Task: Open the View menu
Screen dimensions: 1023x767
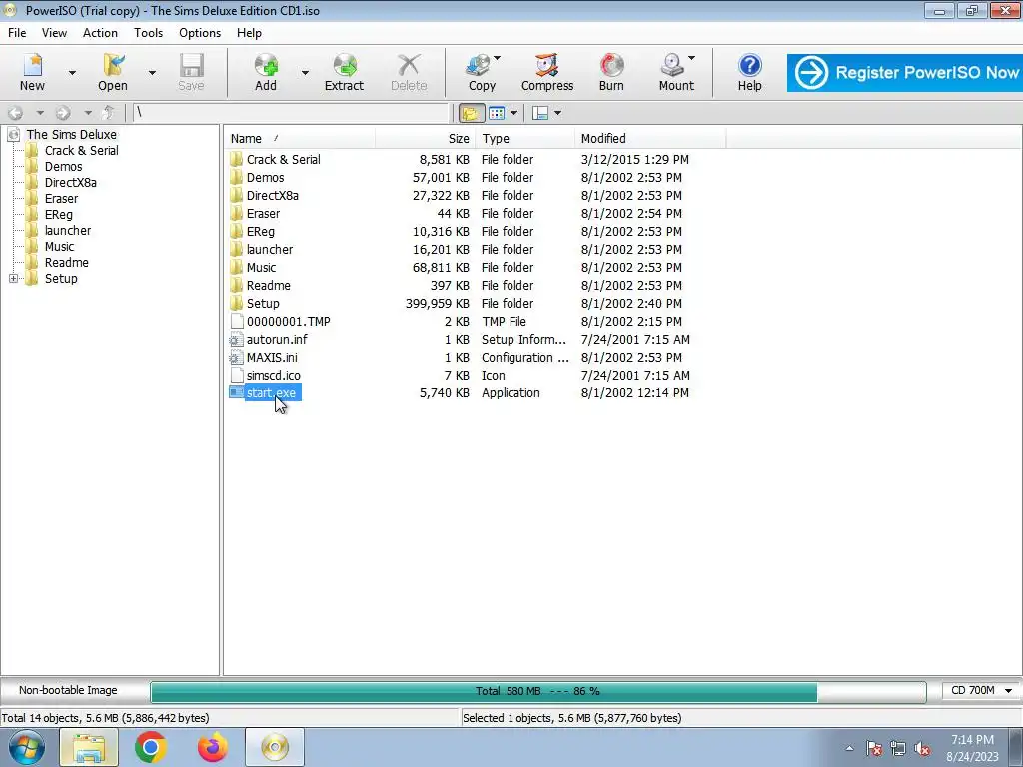Action: point(54,33)
